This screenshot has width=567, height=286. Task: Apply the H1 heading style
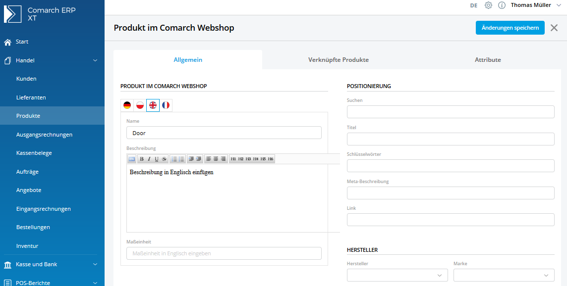(233, 159)
